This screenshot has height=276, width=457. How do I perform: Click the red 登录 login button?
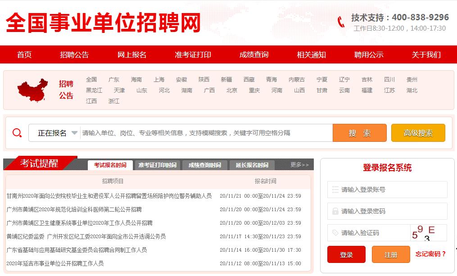346,254
